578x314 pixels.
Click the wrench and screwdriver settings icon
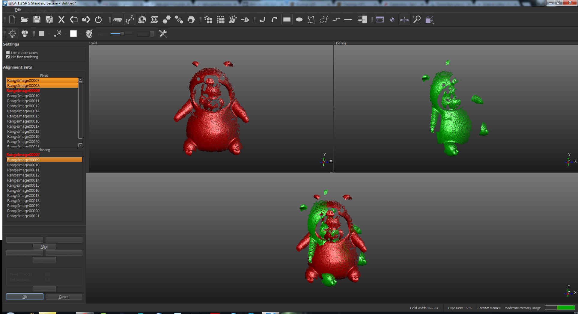point(163,34)
